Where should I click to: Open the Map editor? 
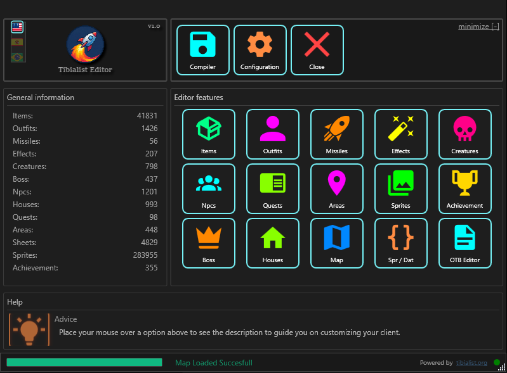[x=336, y=243]
